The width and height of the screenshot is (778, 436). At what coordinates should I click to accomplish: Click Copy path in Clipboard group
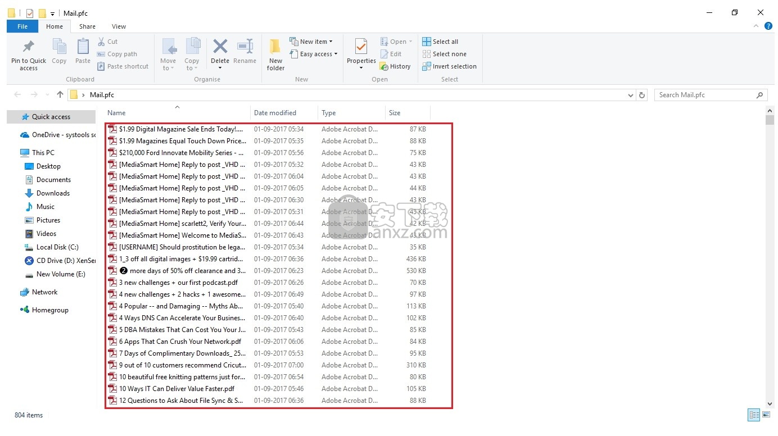point(117,54)
